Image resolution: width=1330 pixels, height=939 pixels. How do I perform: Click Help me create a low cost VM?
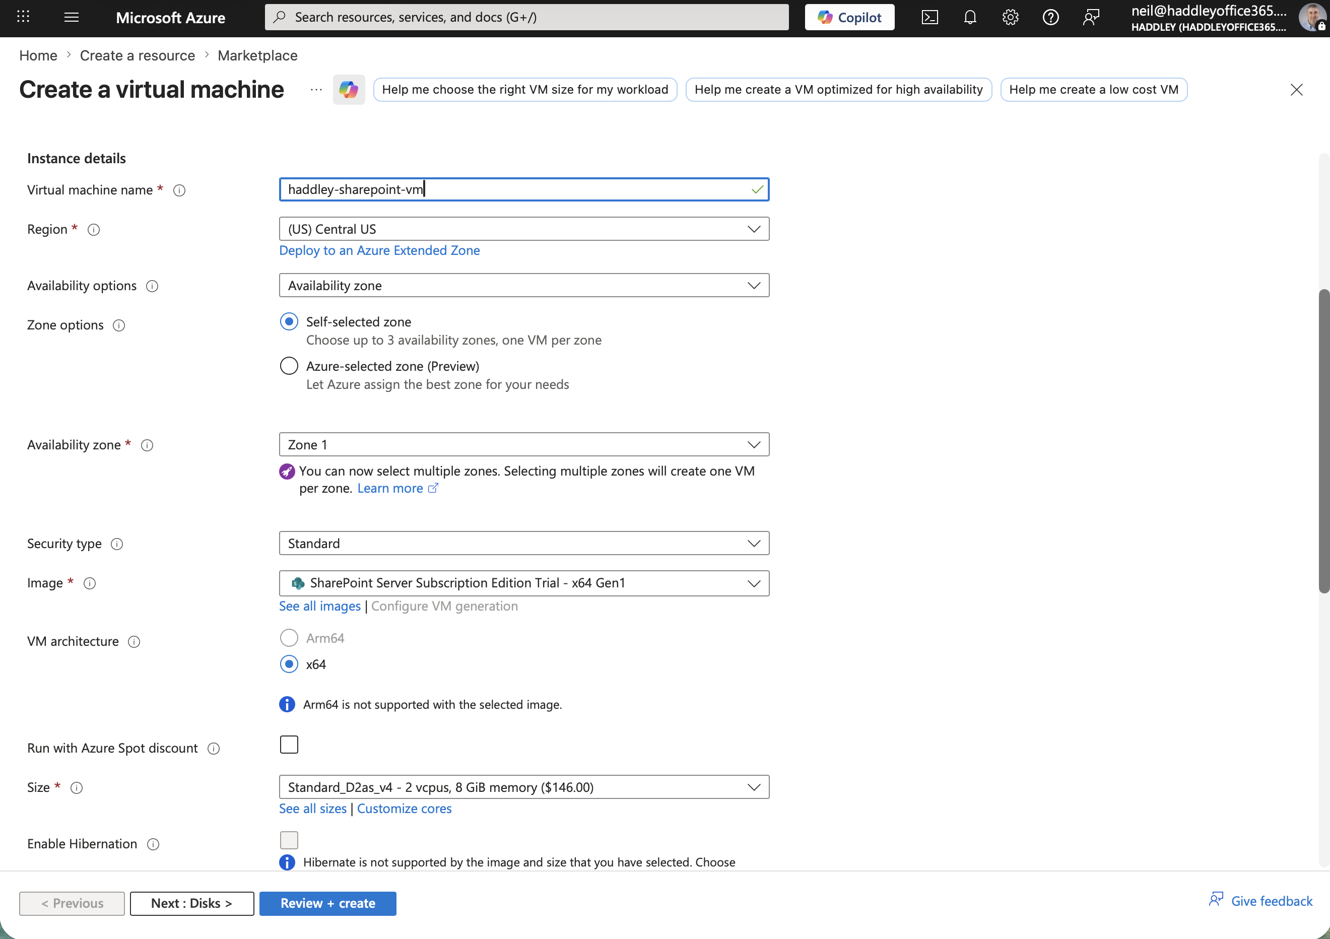click(x=1094, y=90)
